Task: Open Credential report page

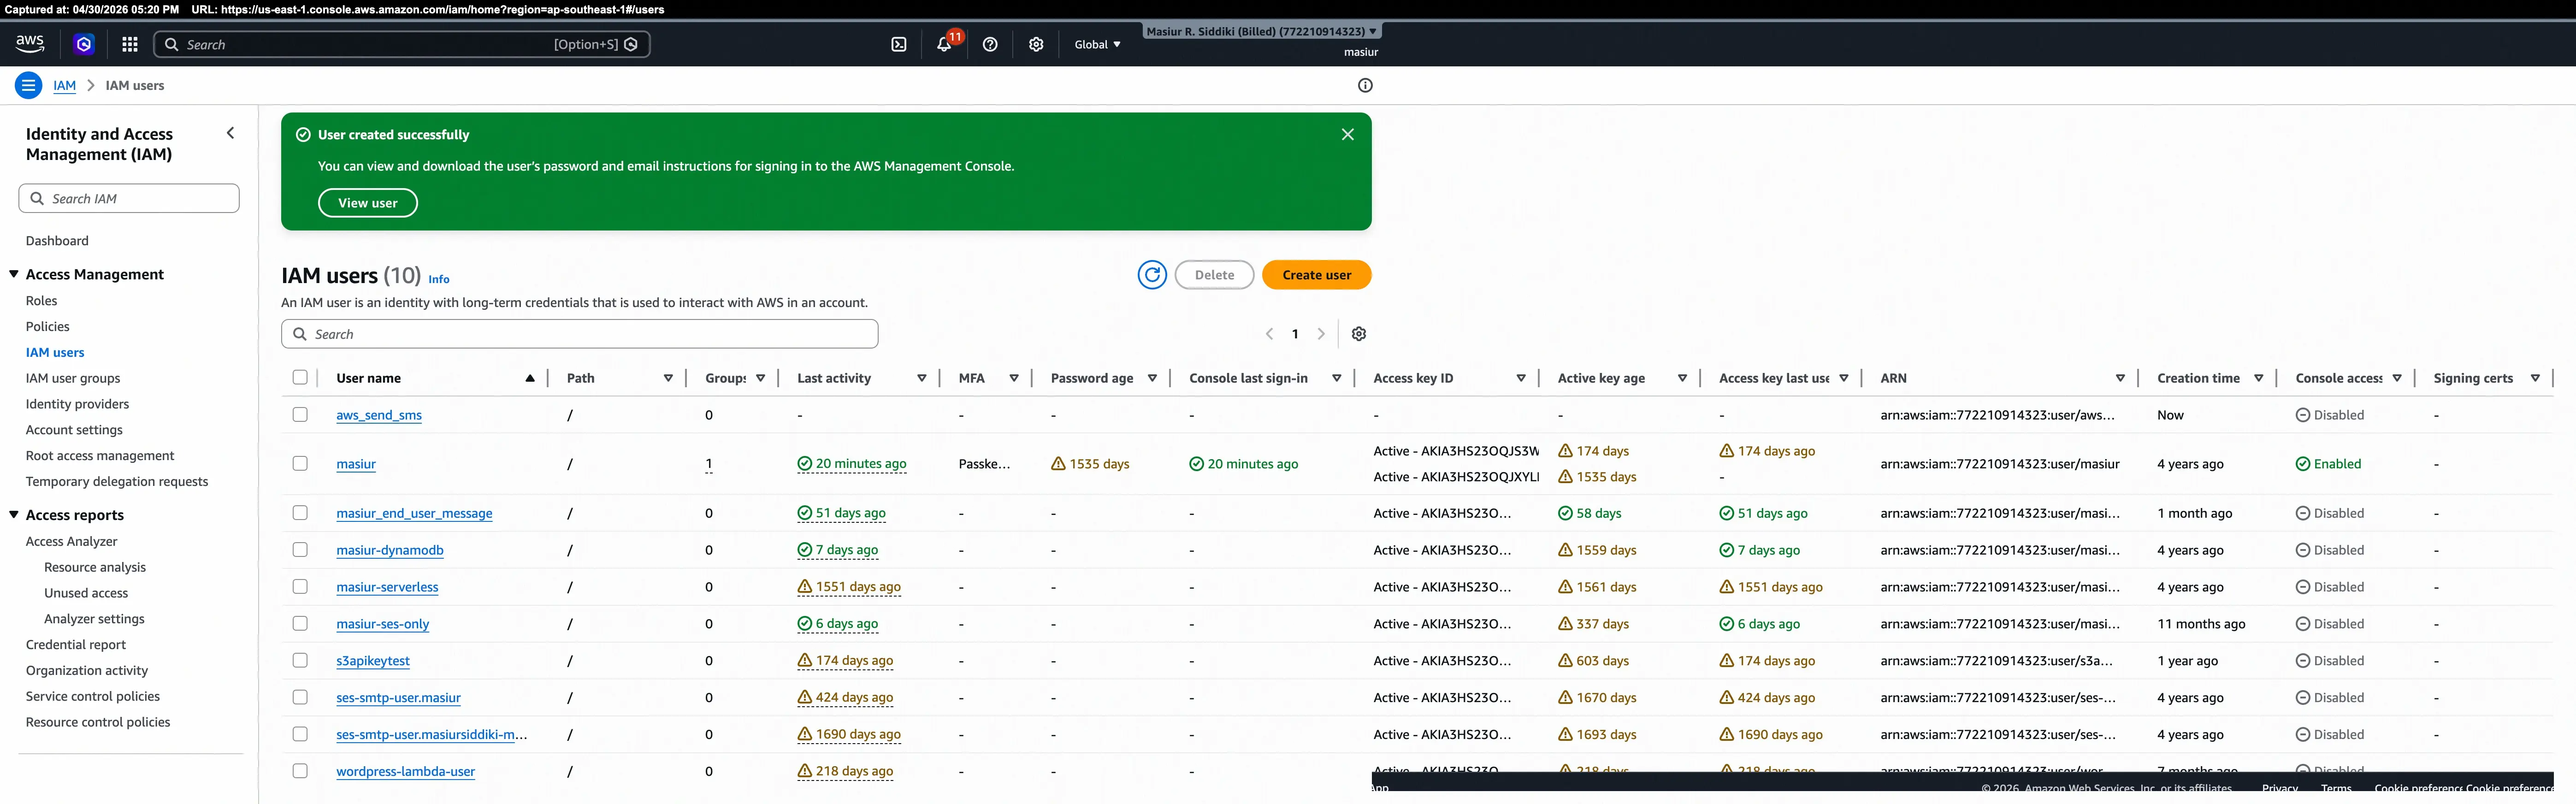Action: point(76,645)
